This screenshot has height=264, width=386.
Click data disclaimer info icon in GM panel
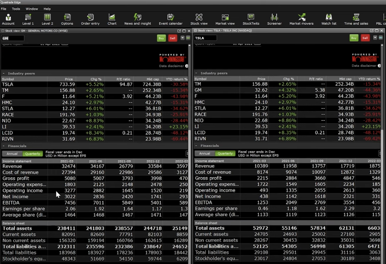tap(187, 66)
